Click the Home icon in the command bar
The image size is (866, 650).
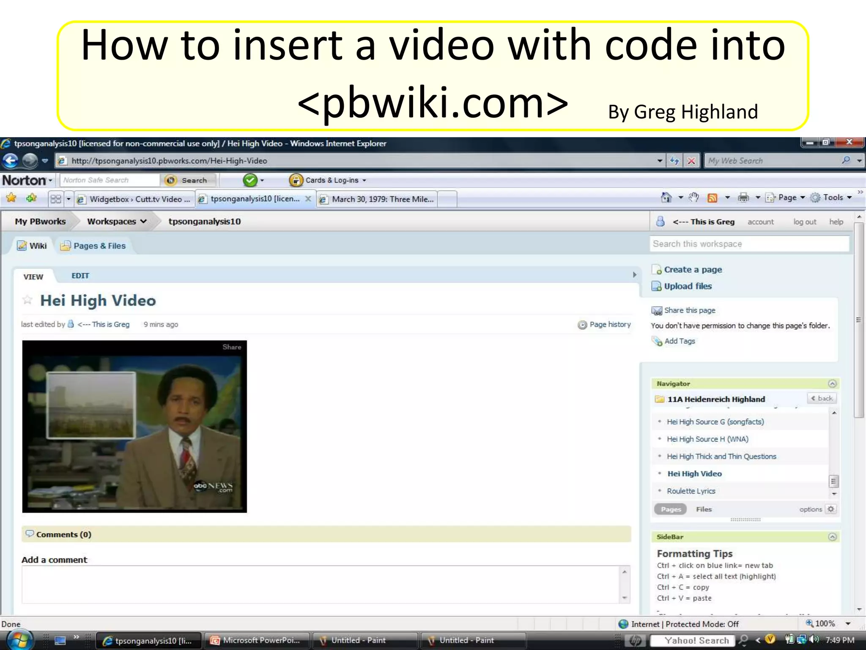click(x=666, y=198)
